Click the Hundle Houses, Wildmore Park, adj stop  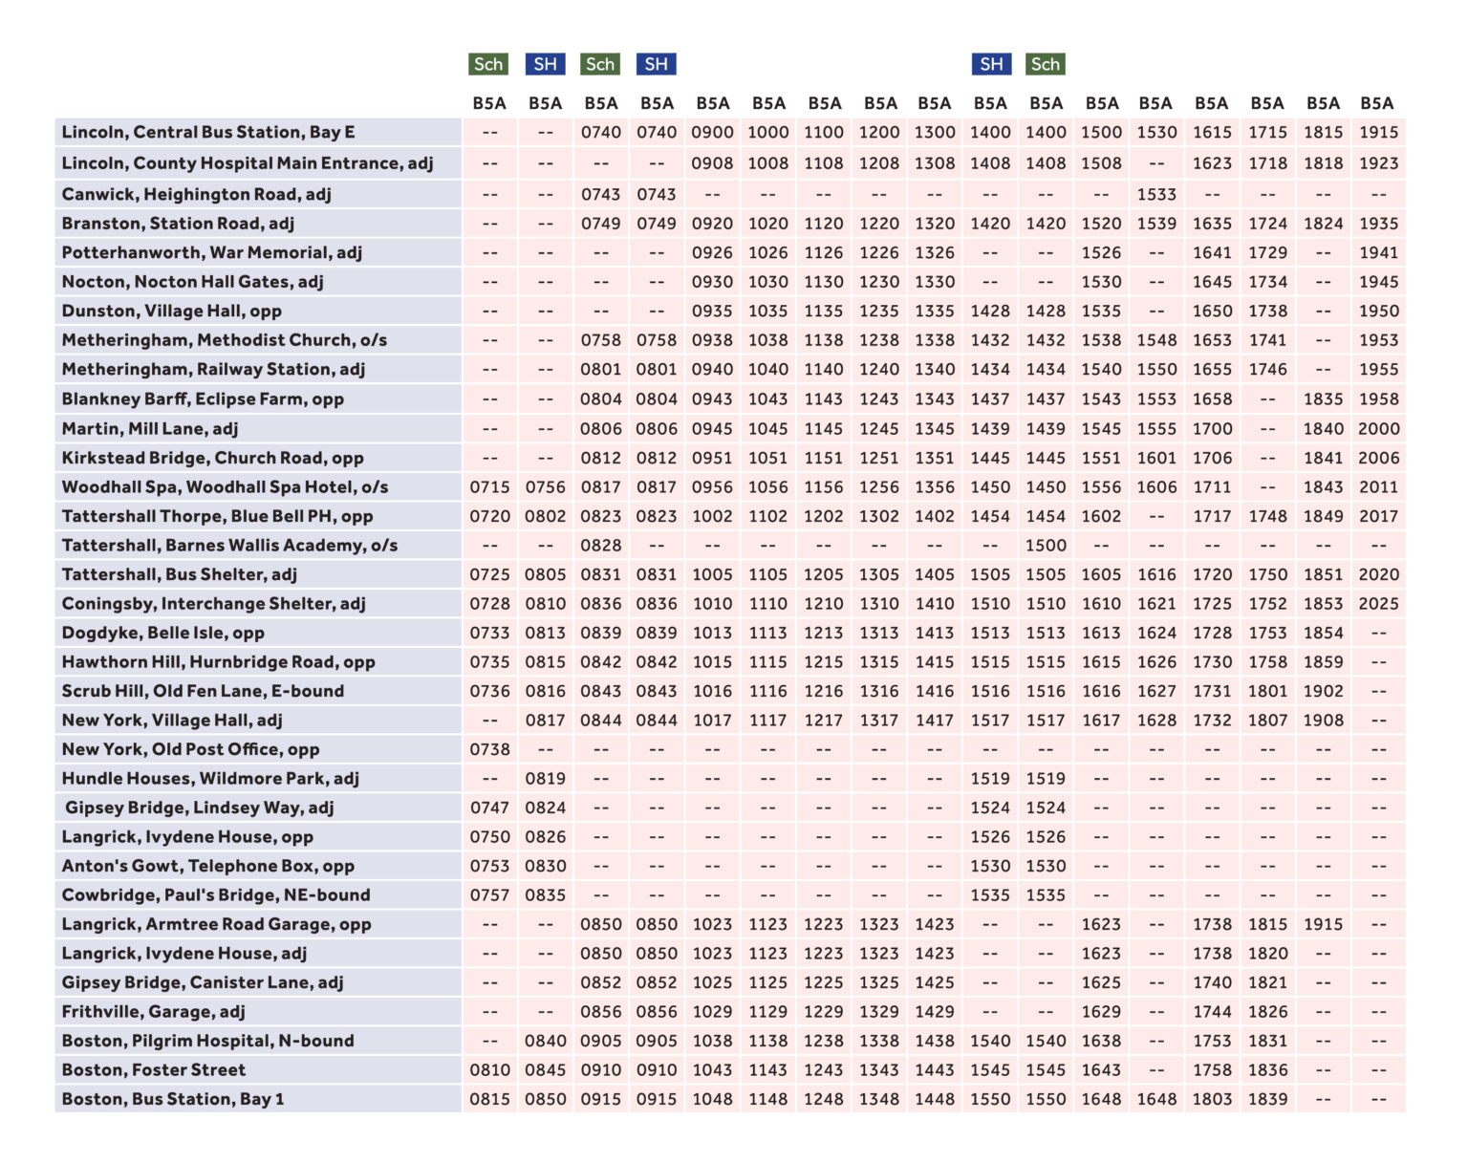pos(210,779)
